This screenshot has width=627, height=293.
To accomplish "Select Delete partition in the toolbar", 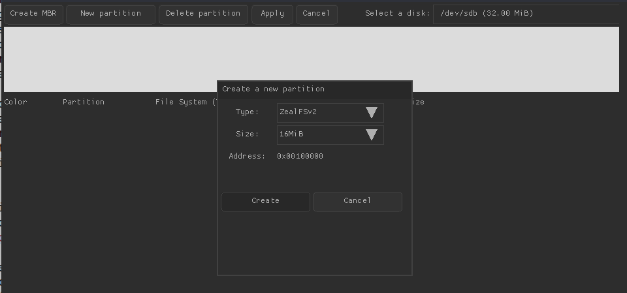I will [203, 14].
